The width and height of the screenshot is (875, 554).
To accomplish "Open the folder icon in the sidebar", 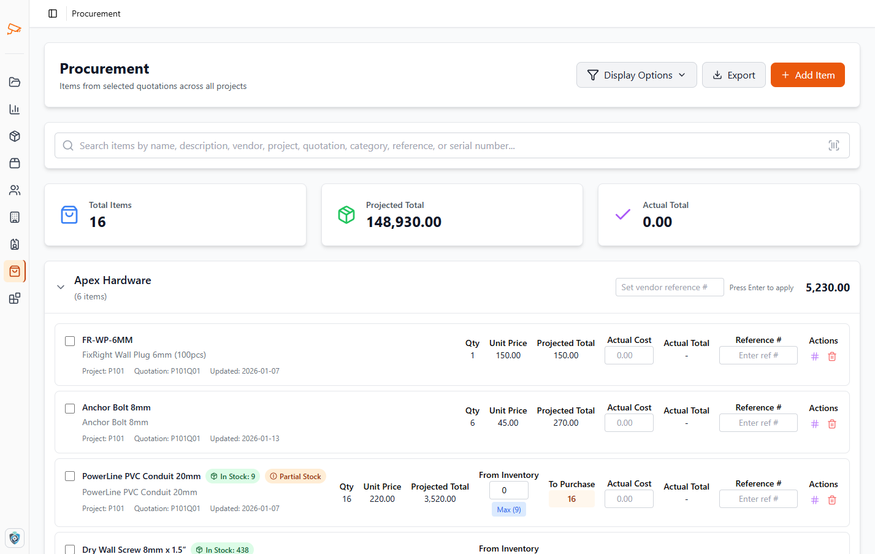I will [x=15, y=82].
